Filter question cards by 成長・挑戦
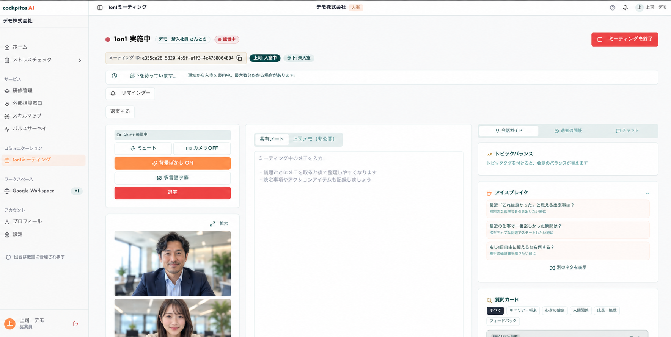The height and width of the screenshot is (337, 671). (x=607, y=310)
